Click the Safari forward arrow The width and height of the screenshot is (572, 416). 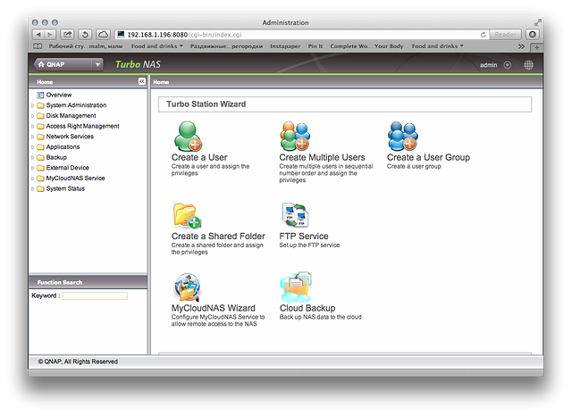pyautogui.click(x=50, y=35)
